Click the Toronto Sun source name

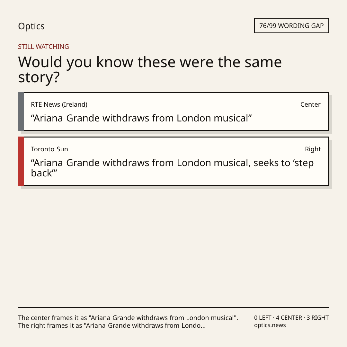click(49, 149)
